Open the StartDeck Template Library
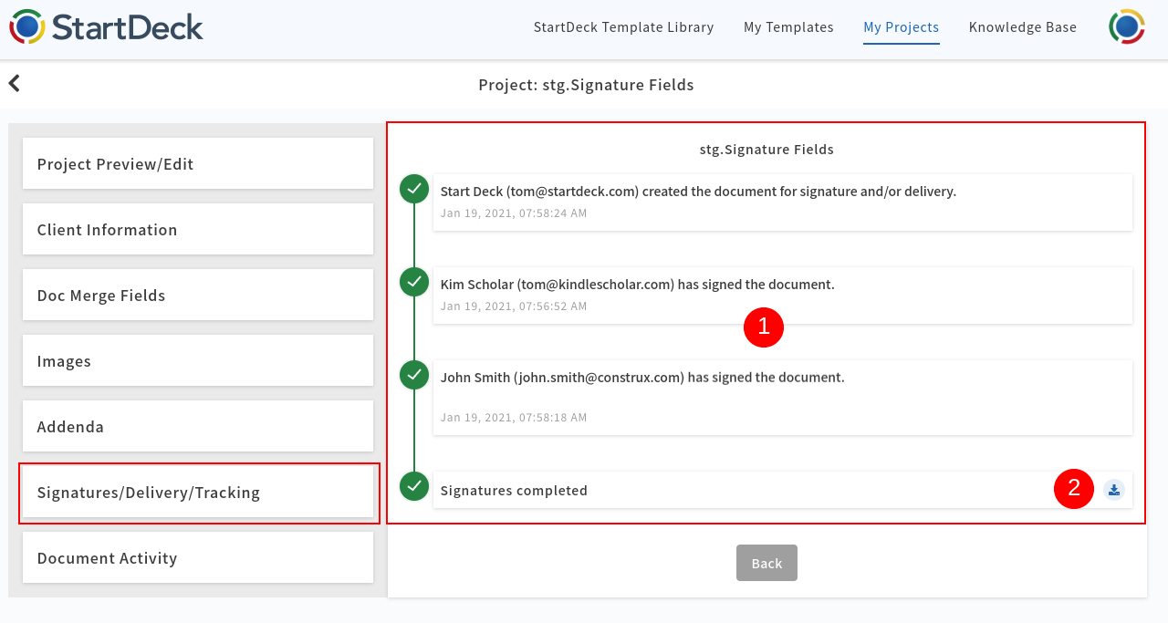The height and width of the screenshot is (623, 1168). tap(623, 27)
